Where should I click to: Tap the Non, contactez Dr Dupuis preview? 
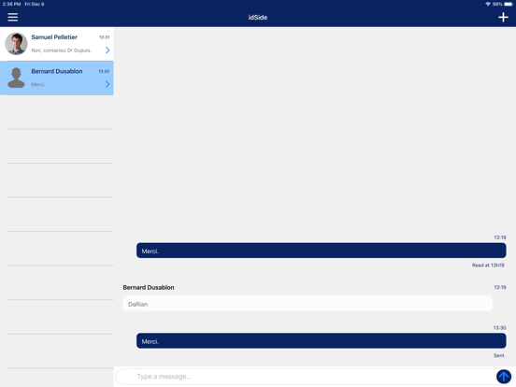point(61,50)
